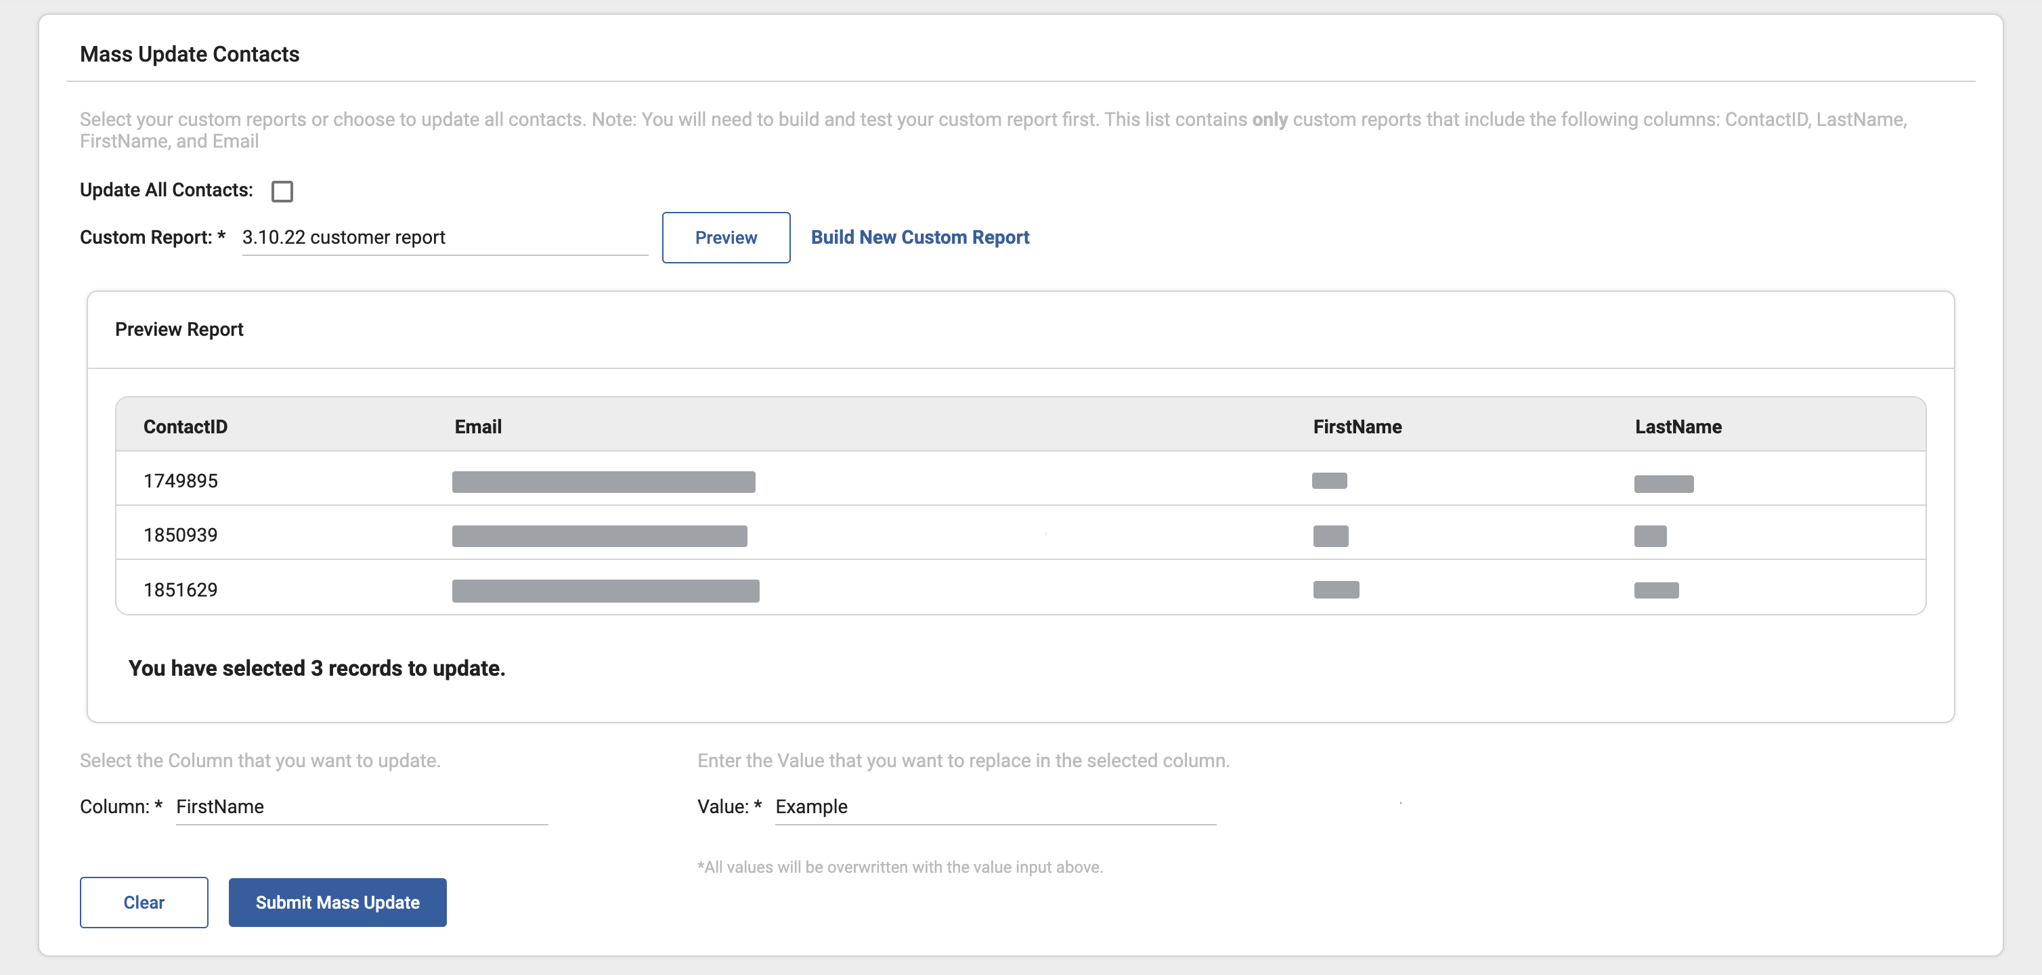Open the Build New Custom Report link
The image size is (2042, 975).
pos(919,238)
